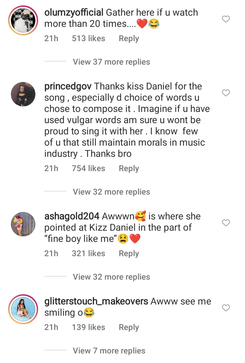The image size is (245, 363).
Task: Expand 37 more replies under olumzyofficial
Action: (x=111, y=62)
